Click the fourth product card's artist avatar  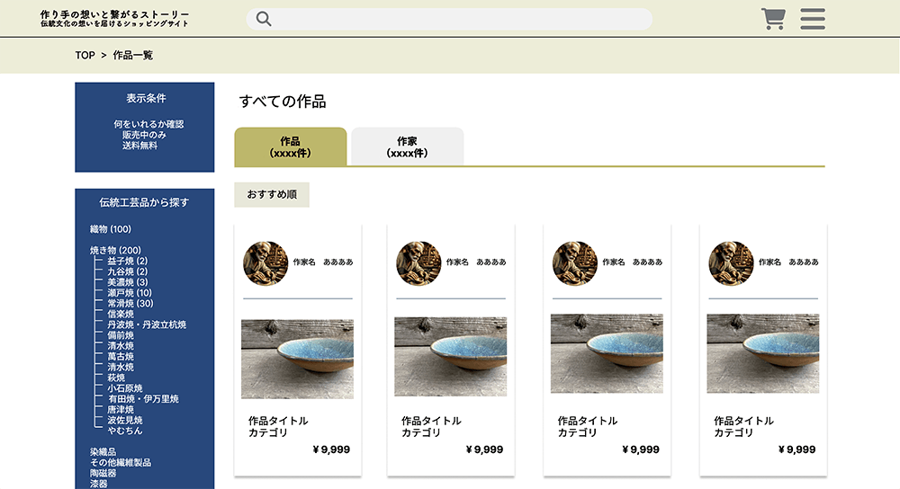coord(731,262)
